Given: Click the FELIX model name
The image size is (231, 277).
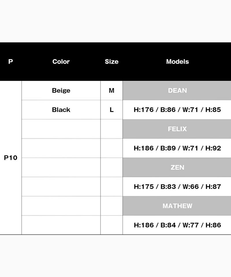Looking at the screenshot, I should pos(177,129).
